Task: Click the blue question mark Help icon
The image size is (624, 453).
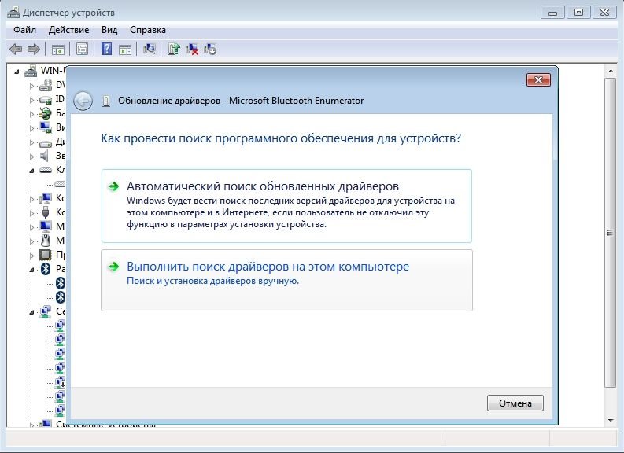Action: 105,50
